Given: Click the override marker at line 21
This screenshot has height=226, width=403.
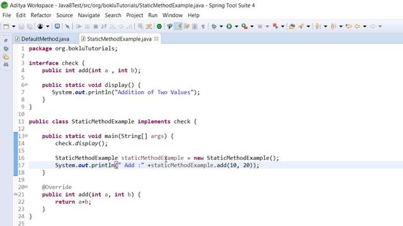Looking at the screenshot, I should click(x=16, y=195).
